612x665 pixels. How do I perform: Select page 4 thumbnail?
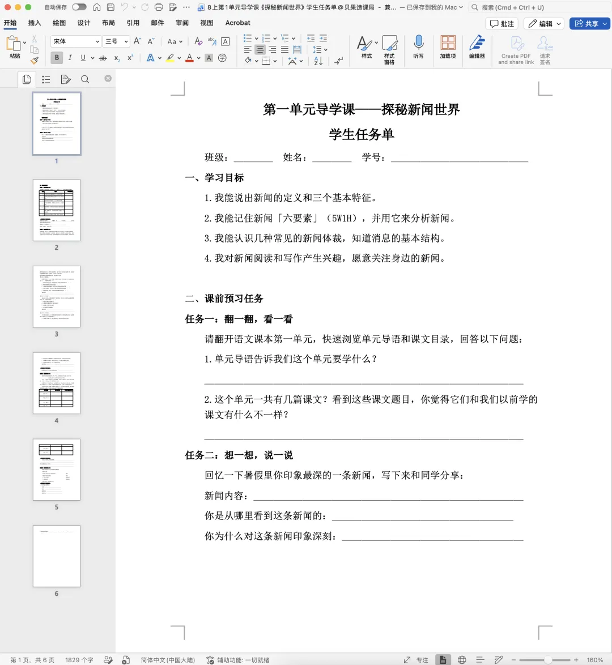[57, 383]
